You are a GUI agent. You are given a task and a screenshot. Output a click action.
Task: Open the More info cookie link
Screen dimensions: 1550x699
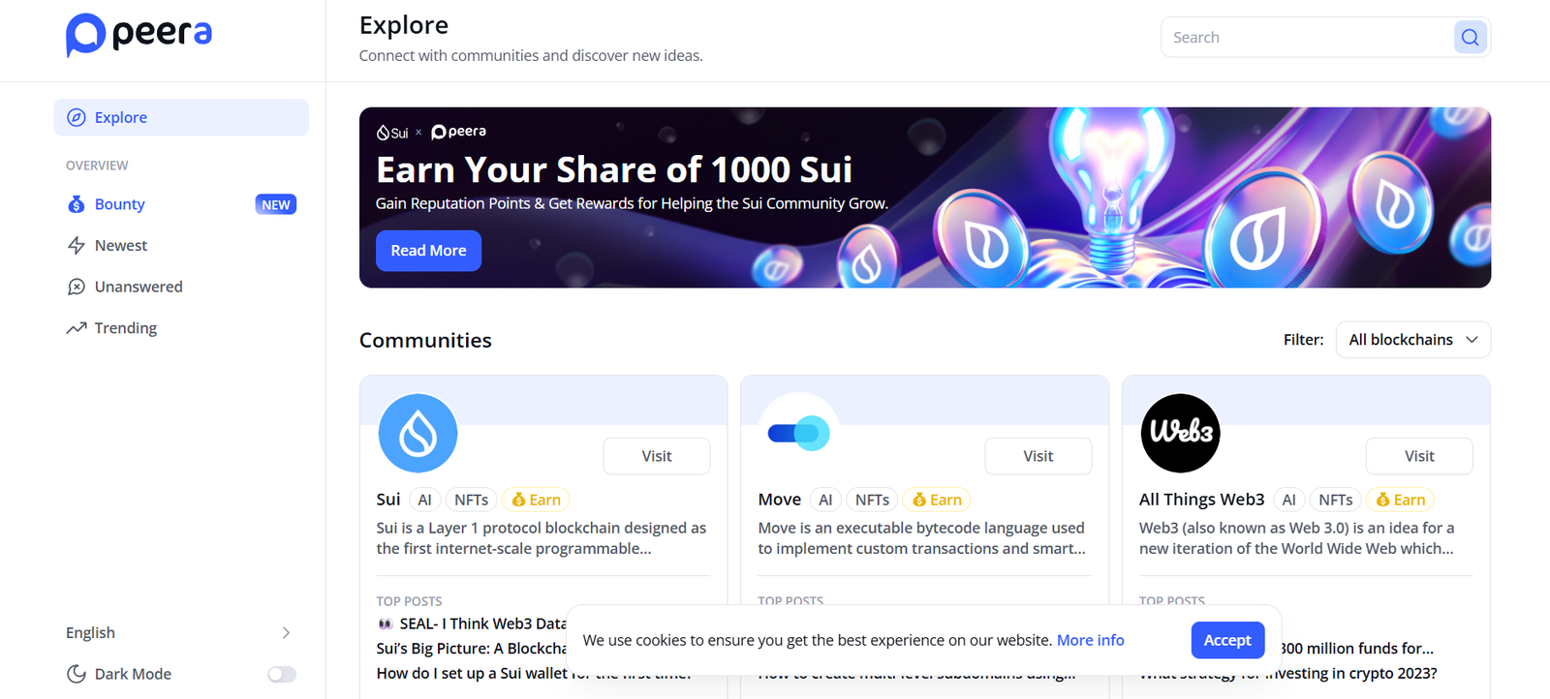coord(1090,640)
